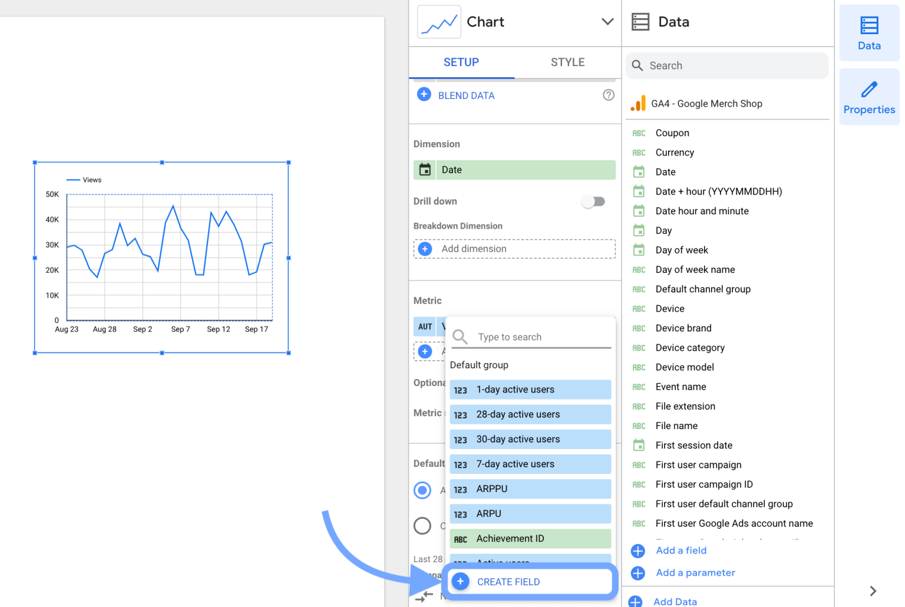Switch to the STYLE tab

[x=567, y=62]
